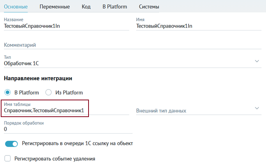Toggle Регистрировать в очереди 1С switch
The width and height of the screenshot is (266, 168).
11,144
